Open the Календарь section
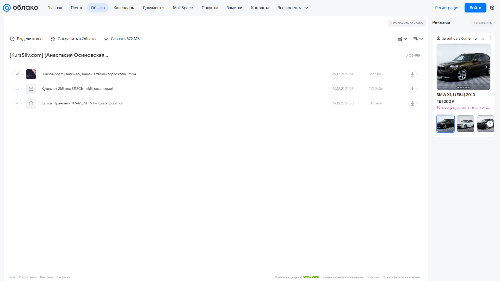The width and height of the screenshot is (500, 281). point(124,8)
